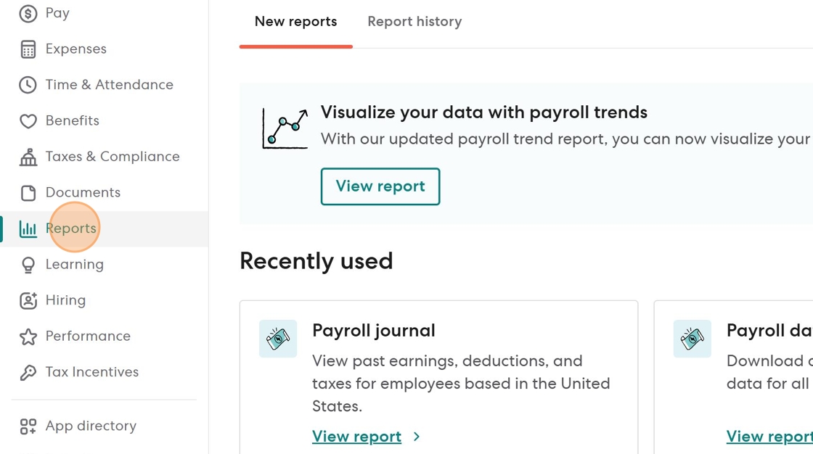Open the Payroll journal View report link

point(356,437)
